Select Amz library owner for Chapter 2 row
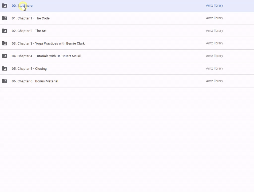 (214, 30)
